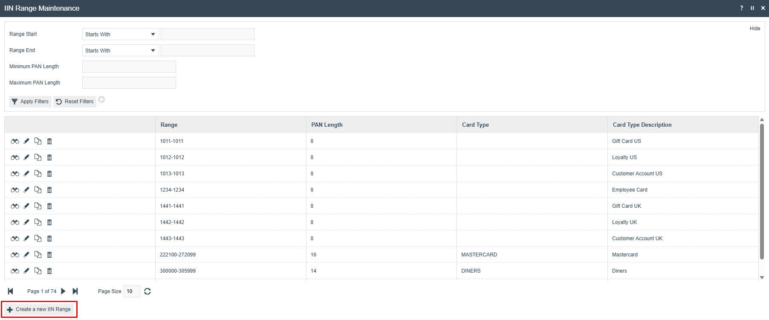
Task: Go to the next page
Action: [x=63, y=291]
